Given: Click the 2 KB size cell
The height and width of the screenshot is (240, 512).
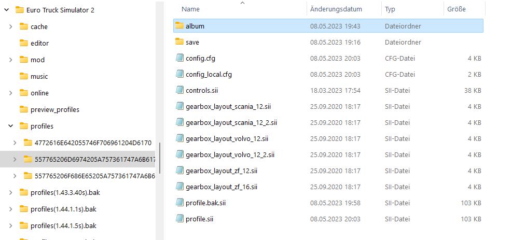Looking at the screenshot, I should [475, 74].
